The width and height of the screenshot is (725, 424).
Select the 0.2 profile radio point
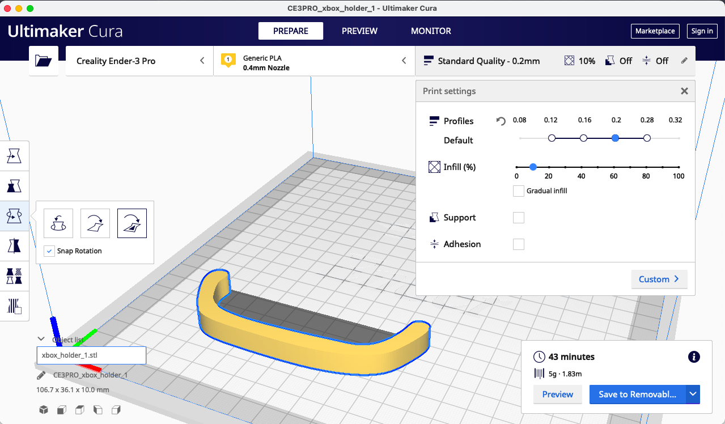click(615, 138)
